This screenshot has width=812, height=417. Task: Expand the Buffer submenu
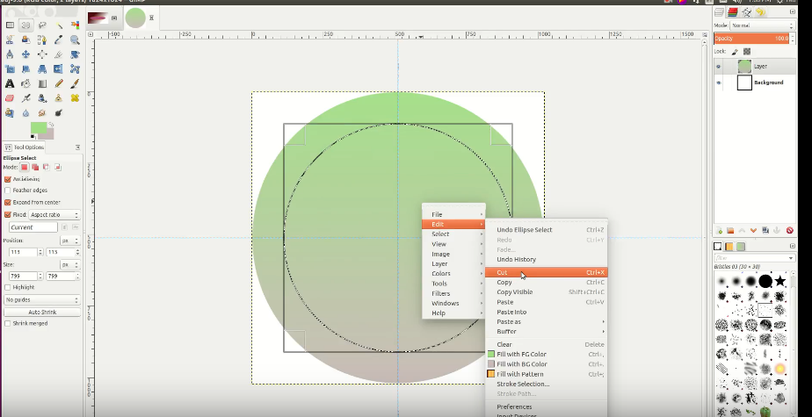click(x=546, y=332)
